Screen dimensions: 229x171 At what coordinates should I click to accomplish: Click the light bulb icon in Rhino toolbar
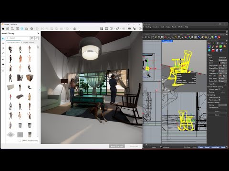(x=179, y=38)
